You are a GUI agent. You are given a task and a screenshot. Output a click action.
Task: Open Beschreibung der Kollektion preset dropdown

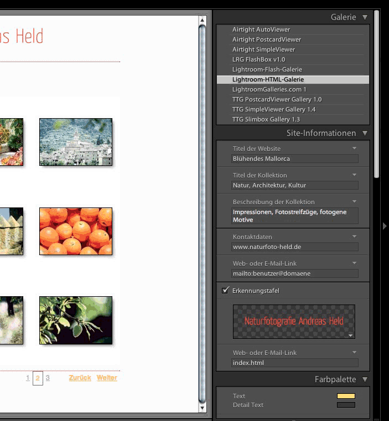[355, 201]
